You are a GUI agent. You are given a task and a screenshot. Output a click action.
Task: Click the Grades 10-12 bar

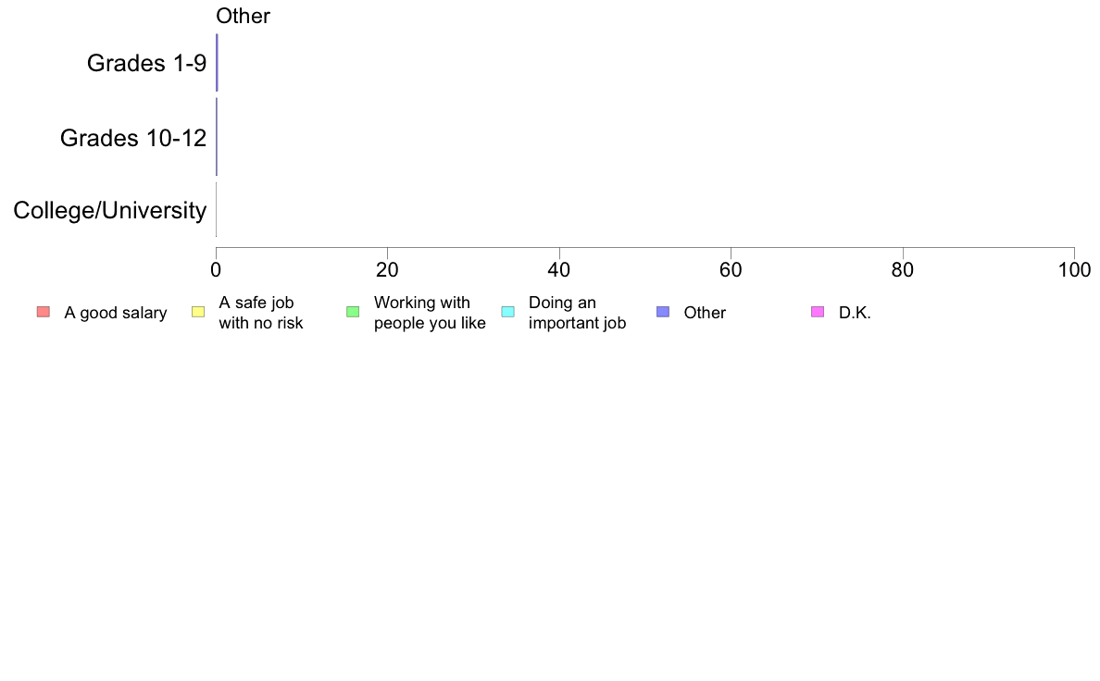217,137
